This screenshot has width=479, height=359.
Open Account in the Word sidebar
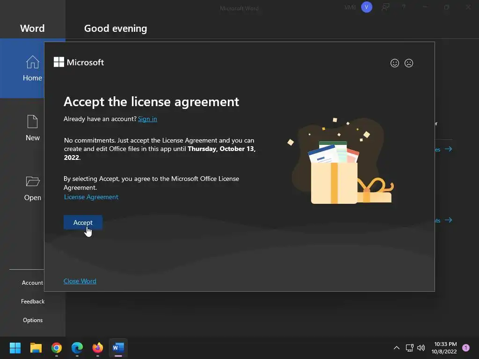point(32,283)
